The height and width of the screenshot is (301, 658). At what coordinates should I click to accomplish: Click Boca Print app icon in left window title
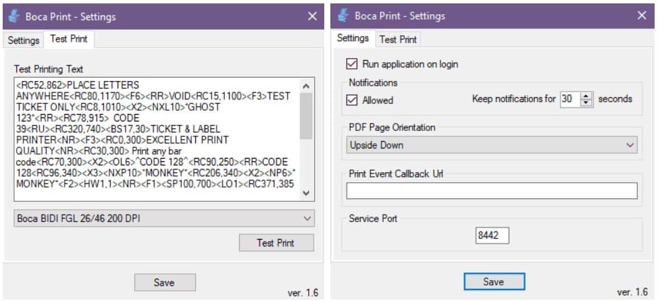pyautogui.click(x=14, y=16)
